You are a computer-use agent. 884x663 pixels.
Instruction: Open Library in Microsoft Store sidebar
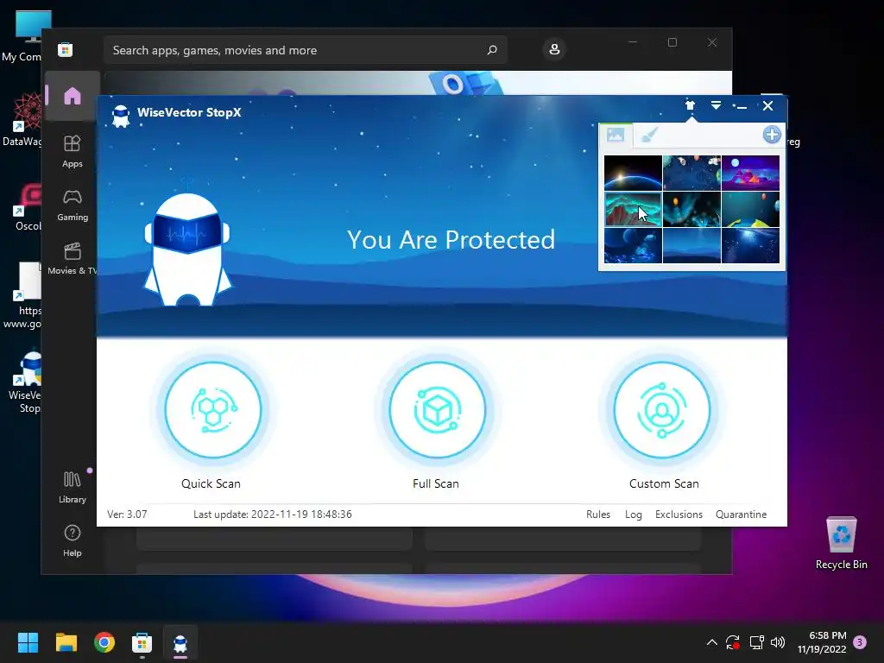click(73, 487)
